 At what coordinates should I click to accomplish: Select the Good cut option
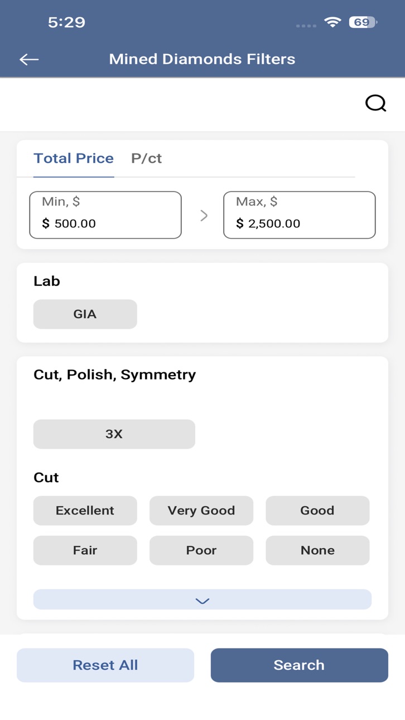point(317,511)
